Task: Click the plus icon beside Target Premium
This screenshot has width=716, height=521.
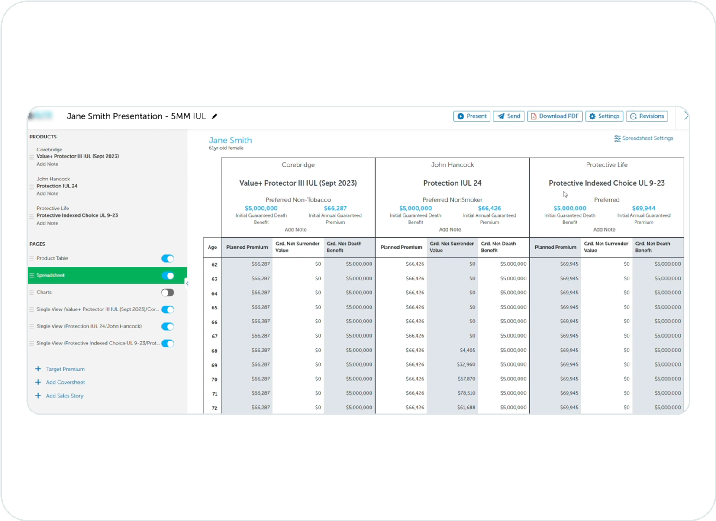Action: pos(38,369)
